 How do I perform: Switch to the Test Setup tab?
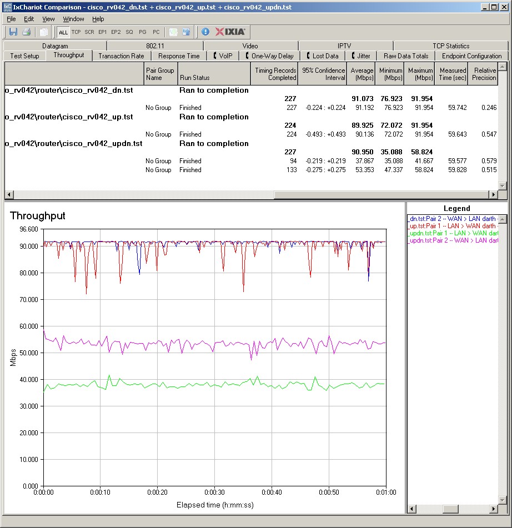[x=24, y=56]
